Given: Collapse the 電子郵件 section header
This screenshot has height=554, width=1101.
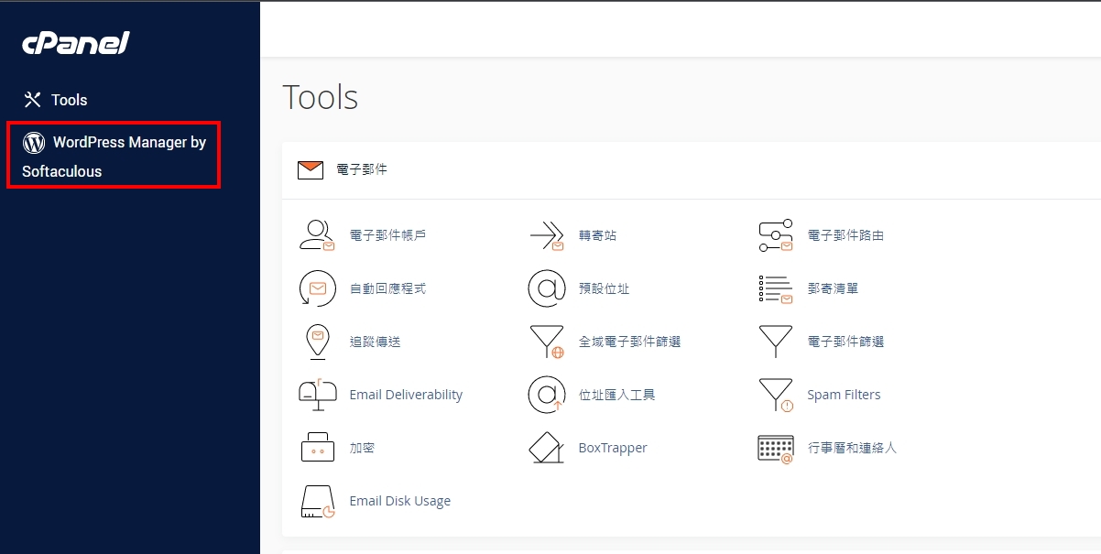Looking at the screenshot, I should pyautogui.click(x=362, y=169).
